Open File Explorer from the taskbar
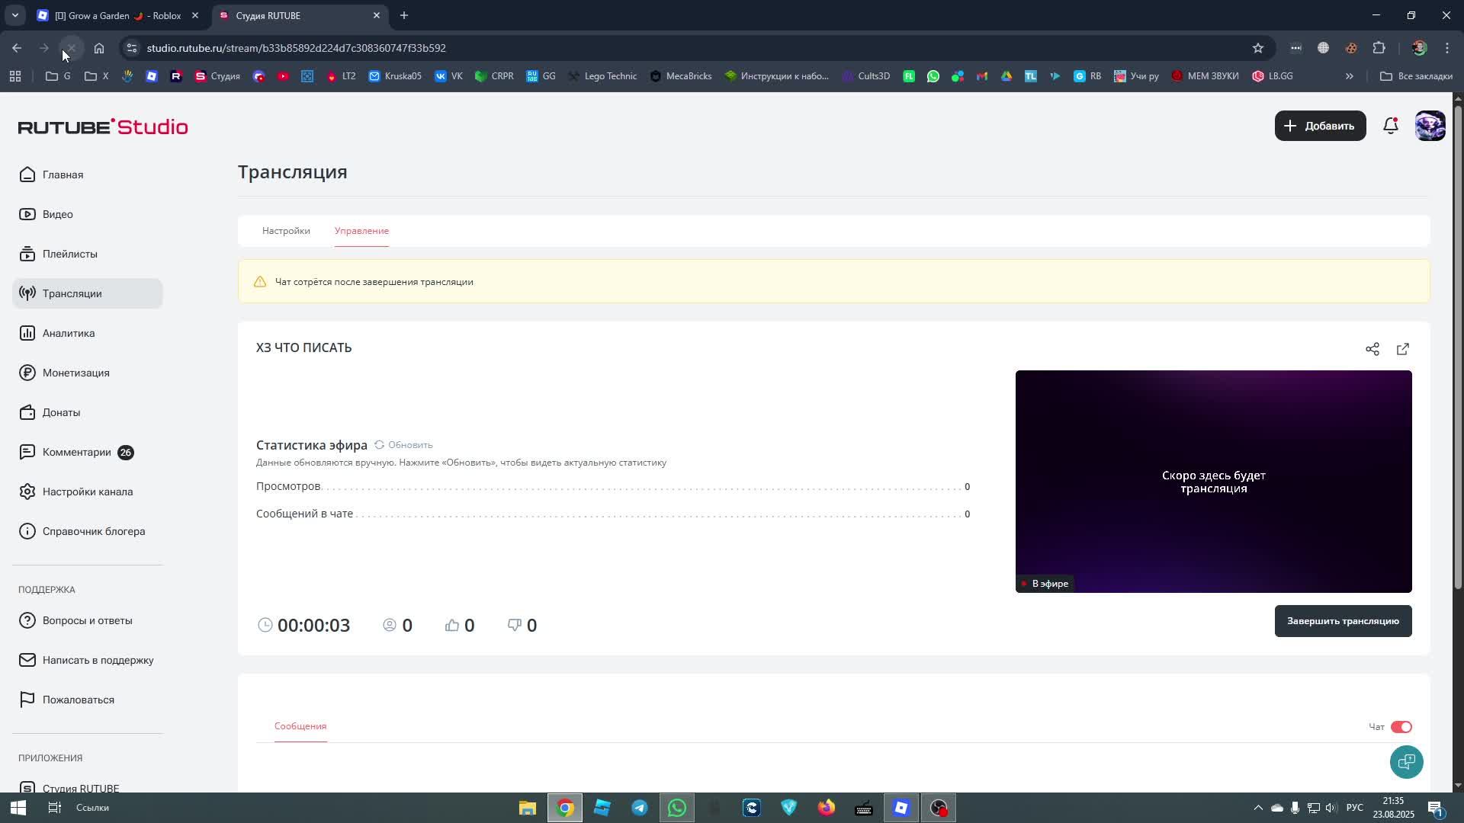 point(528,808)
